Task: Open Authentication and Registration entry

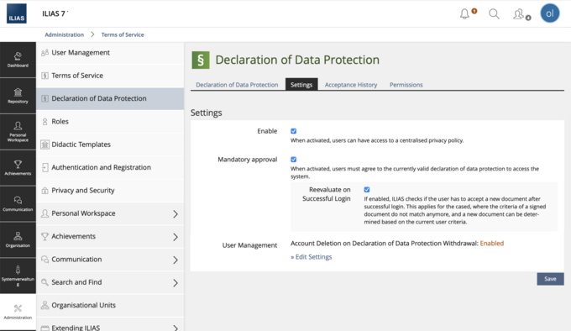Action: click(x=110, y=167)
